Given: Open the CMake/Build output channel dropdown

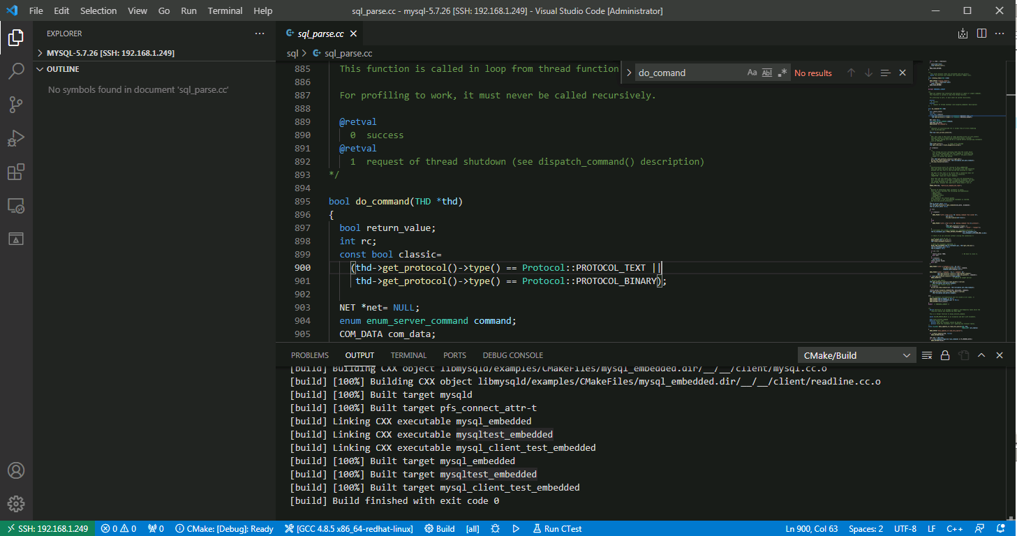Looking at the screenshot, I should click(x=856, y=355).
